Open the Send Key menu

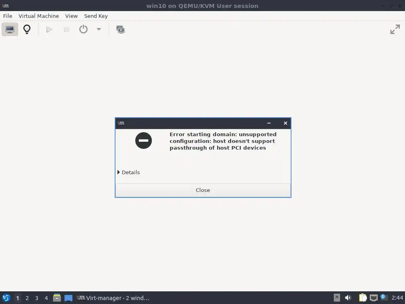pos(96,16)
